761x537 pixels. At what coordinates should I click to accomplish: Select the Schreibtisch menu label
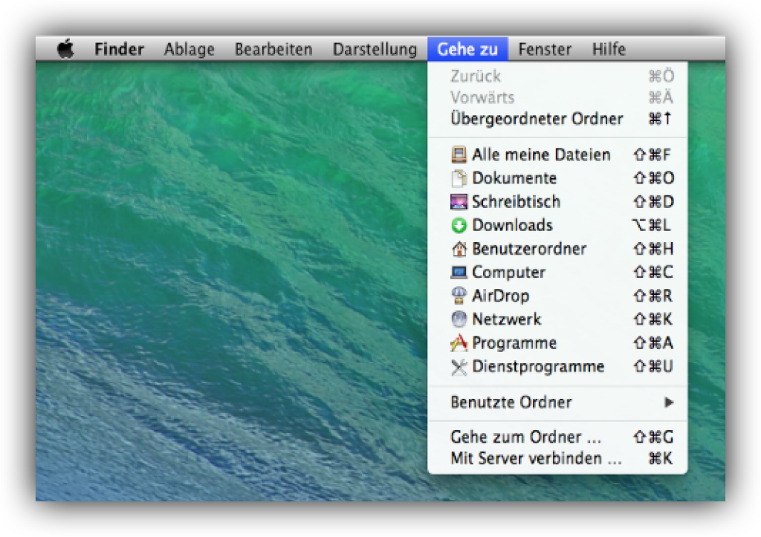point(516,201)
